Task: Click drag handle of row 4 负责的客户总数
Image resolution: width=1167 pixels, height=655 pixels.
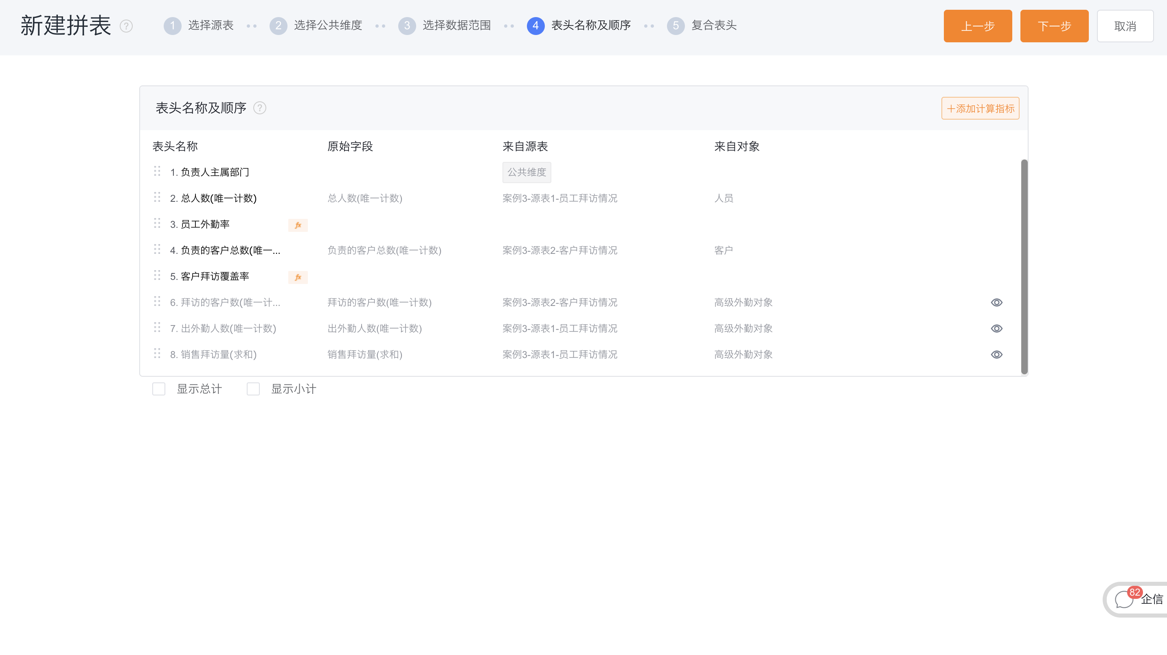Action: [157, 249]
